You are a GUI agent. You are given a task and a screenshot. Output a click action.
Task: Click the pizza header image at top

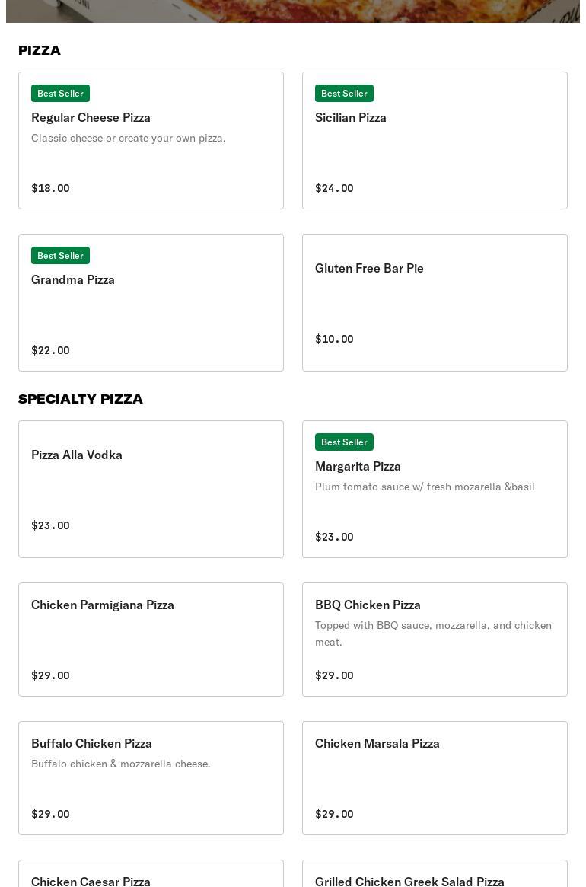pyautogui.click(x=293, y=11)
